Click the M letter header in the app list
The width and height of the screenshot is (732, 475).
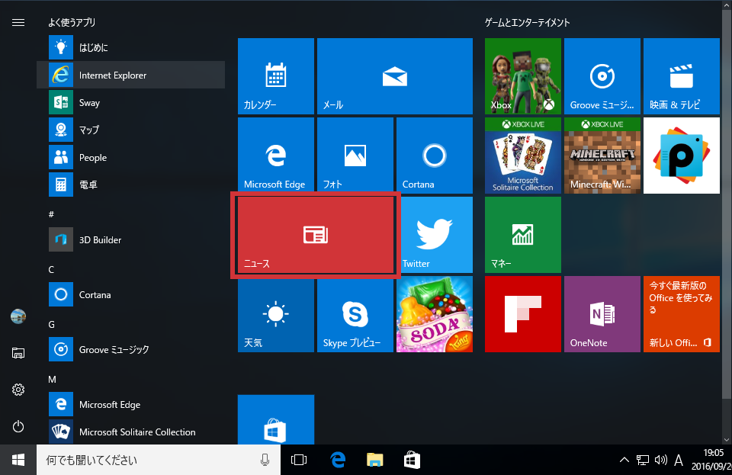click(52, 380)
